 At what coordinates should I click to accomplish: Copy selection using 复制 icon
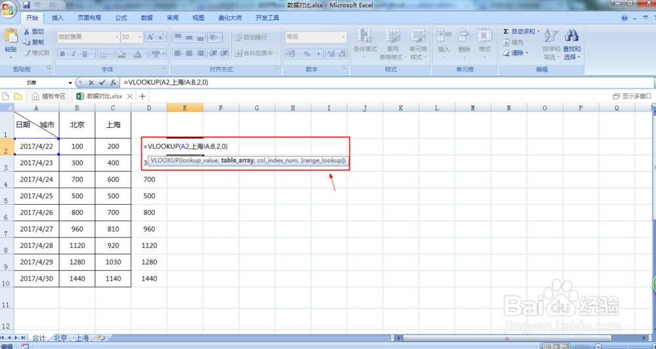coord(33,42)
